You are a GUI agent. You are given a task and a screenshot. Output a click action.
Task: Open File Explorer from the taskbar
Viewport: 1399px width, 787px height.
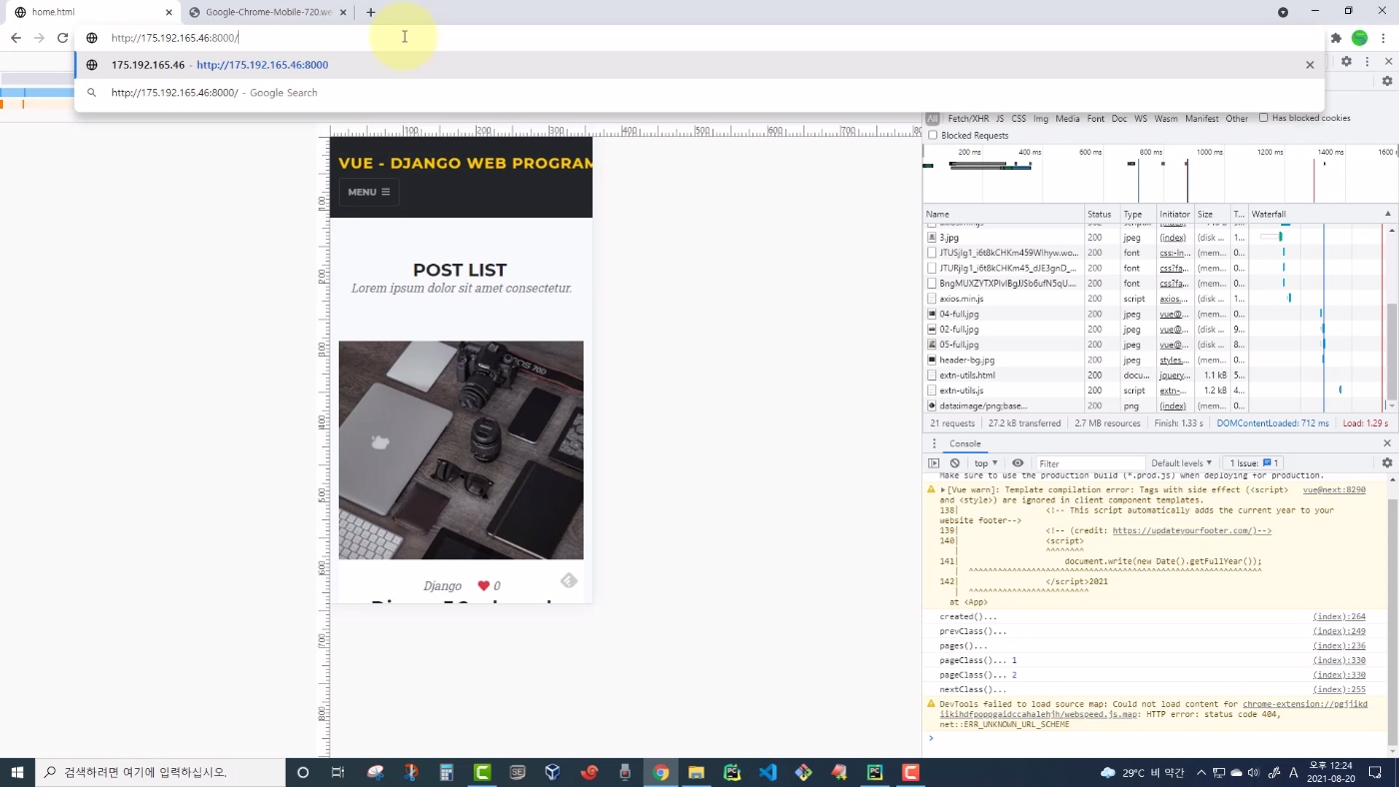pos(697,772)
